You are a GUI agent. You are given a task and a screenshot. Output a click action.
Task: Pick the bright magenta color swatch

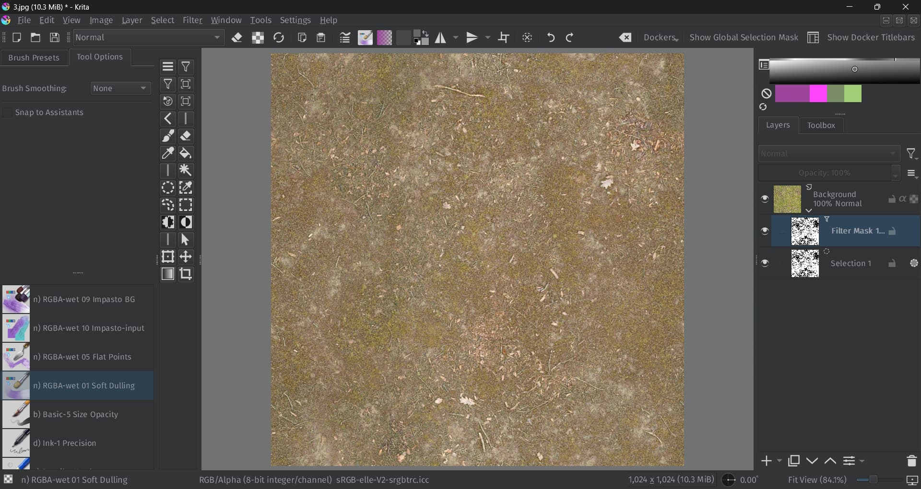point(818,93)
